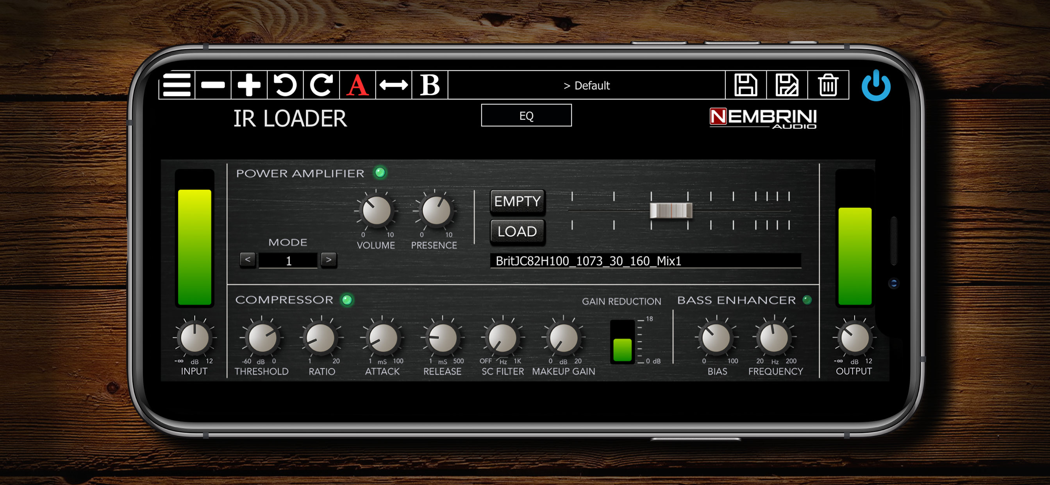This screenshot has width=1050, height=485.
Task: Select previous mode with left arrow
Action: tap(248, 260)
